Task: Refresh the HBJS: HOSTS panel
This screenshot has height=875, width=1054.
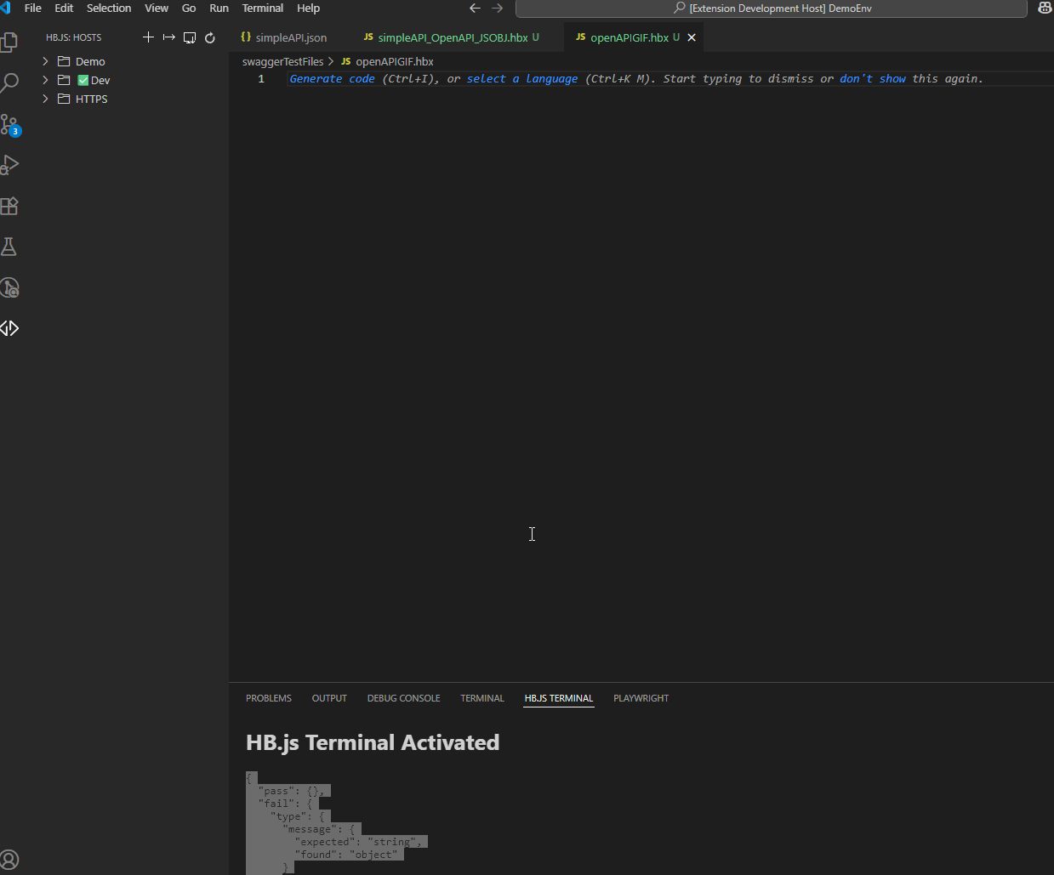Action: (x=209, y=37)
